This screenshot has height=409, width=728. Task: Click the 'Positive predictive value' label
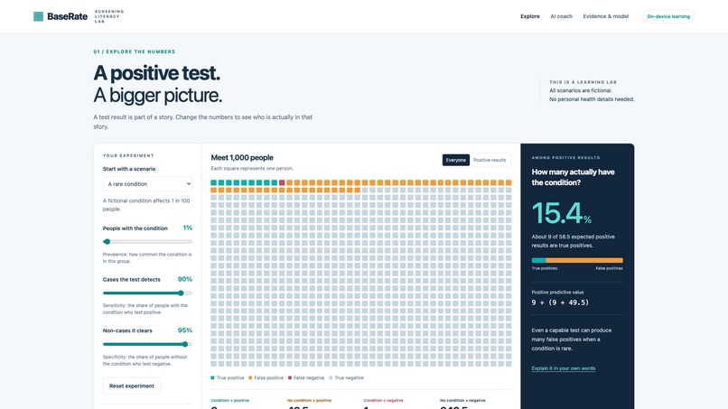pos(557,292)
